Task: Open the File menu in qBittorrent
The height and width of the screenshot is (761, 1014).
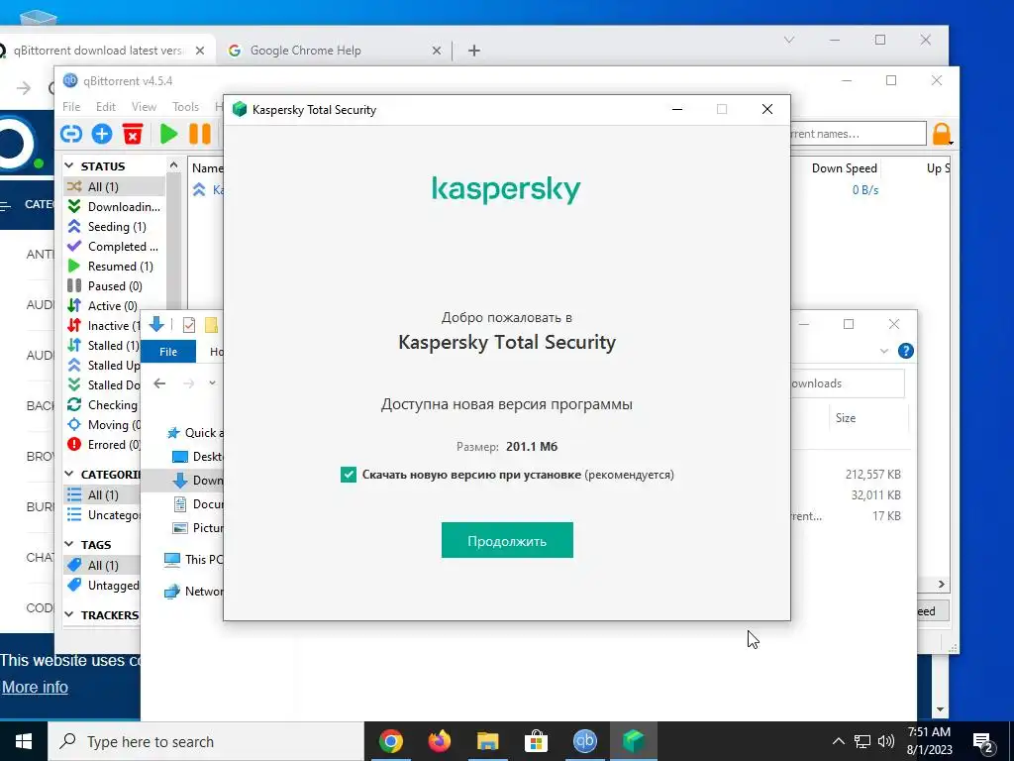Action: point(71,107)
